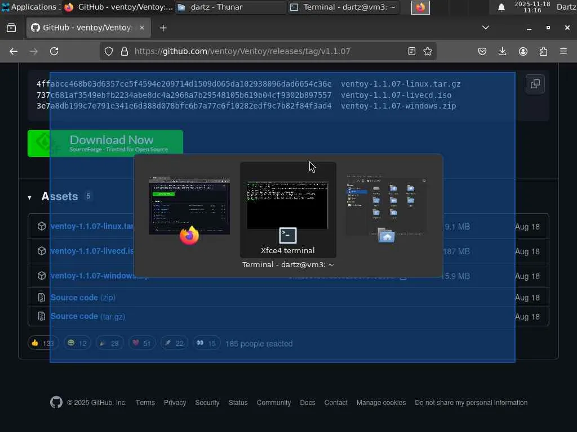This screenshot has height=432, width=577.
Task: Bookmark this page with the star
Action: point(428,51)
